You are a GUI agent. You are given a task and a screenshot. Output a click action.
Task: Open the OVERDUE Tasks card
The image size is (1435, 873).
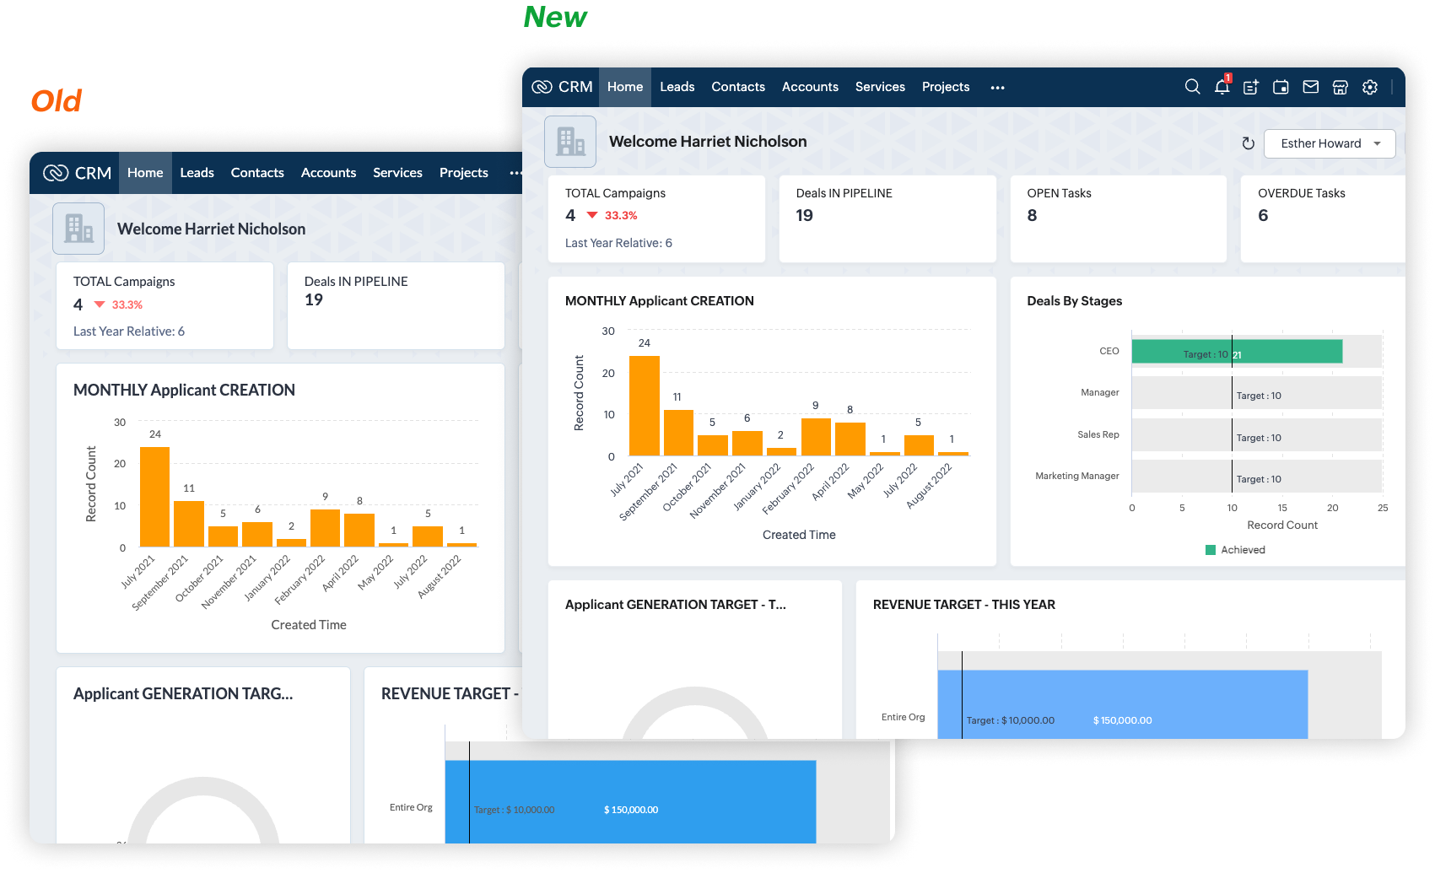pyautogui.click(x=1321, y=218)
